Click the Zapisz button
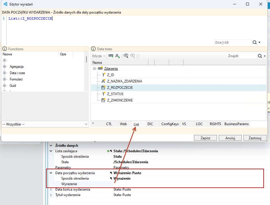 (x=205, y=138)
